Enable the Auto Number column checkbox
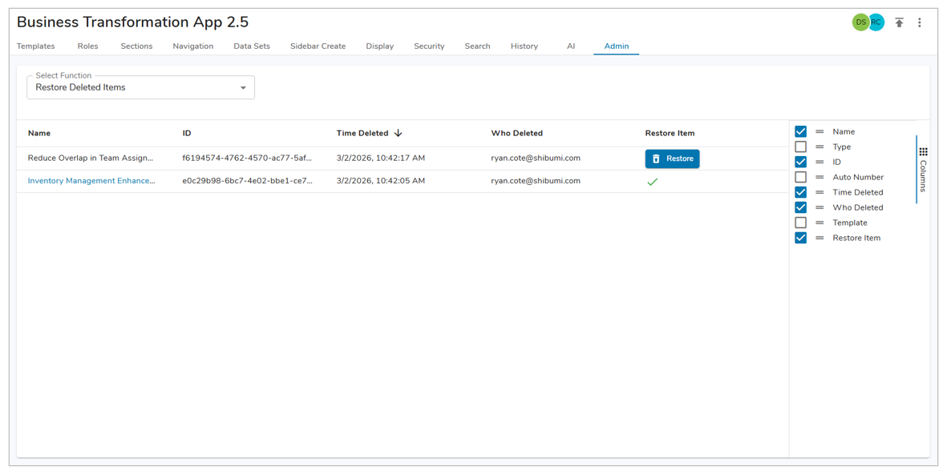The image size is (947, 474). 800,178
